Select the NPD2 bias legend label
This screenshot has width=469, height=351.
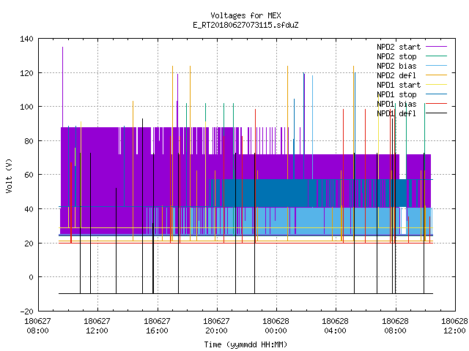click(x=396, y=66)
